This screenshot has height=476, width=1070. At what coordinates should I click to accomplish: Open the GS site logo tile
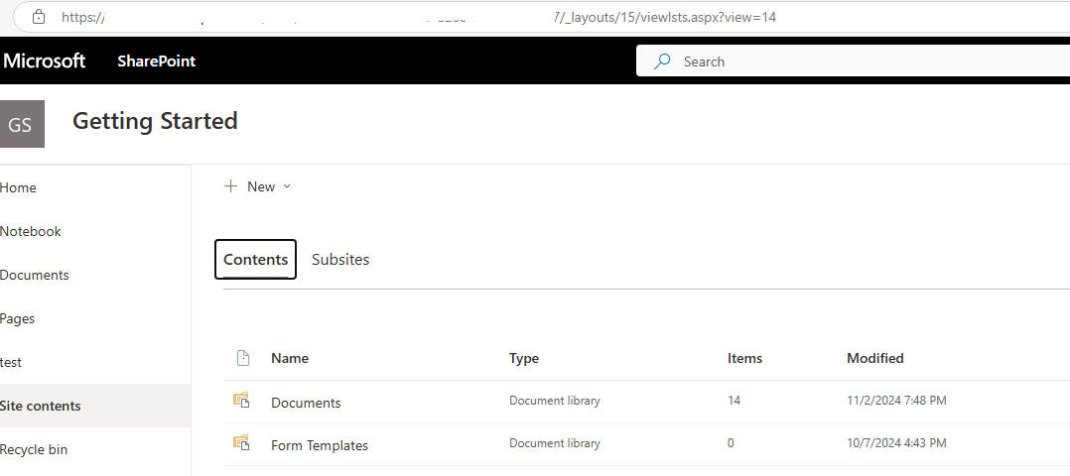point(22,124)
